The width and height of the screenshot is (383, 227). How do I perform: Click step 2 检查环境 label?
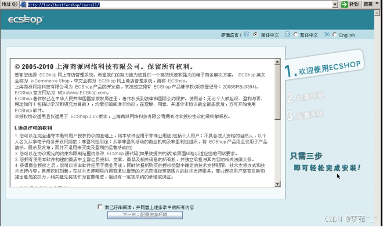[305, 97]
